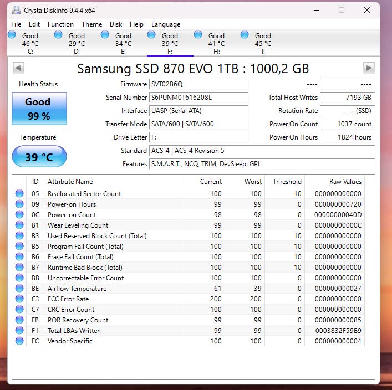Click the status icon for Vendor Specific row
Screen dimensions: 392x390
coord(19,341)
